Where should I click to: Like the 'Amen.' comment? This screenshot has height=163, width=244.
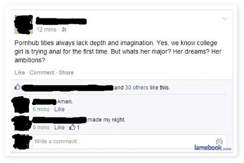point(59,109)
